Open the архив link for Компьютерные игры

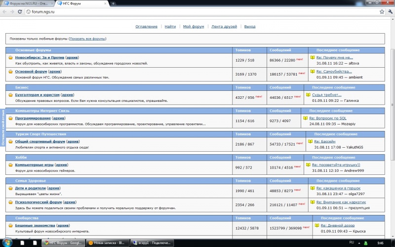(61, 165)
